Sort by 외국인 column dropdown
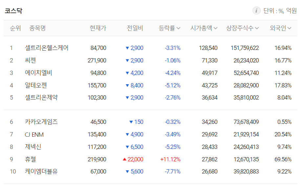Viewport: 303px width, 187px height. point(281,28)
